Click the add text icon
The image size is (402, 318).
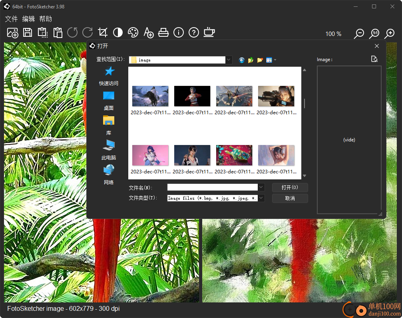[148, 33]
